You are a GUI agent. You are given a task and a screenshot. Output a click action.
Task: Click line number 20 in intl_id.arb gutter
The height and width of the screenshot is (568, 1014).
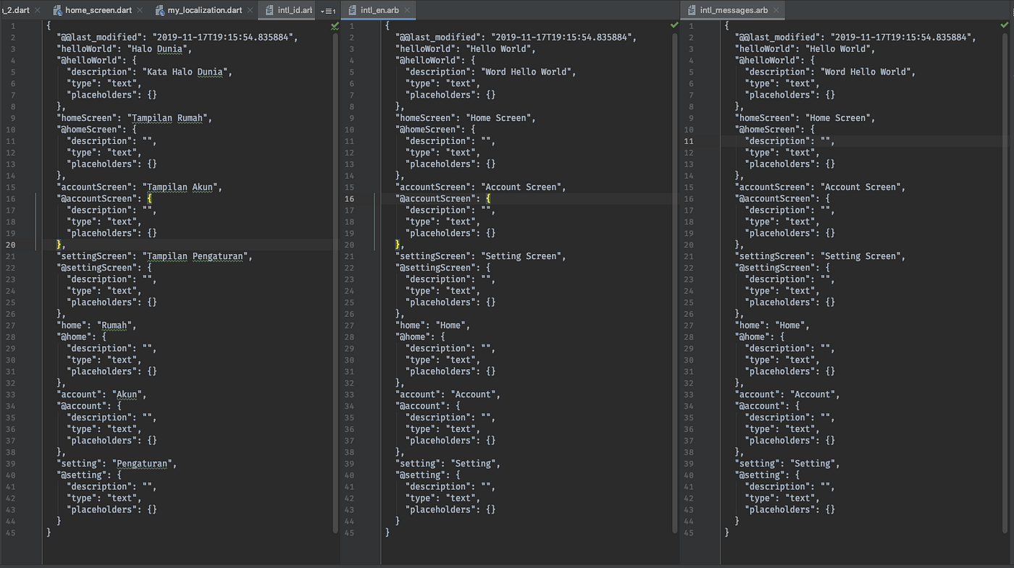coord(10,245)
